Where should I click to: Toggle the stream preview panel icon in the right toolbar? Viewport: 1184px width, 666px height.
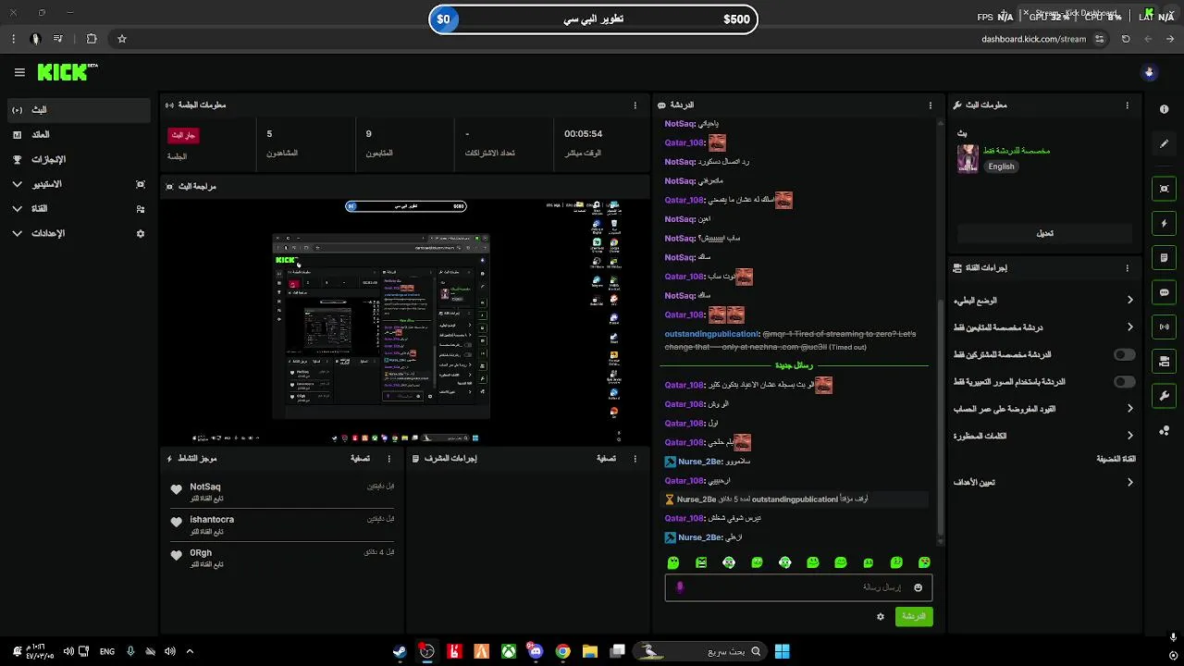tap(1164, 189)
